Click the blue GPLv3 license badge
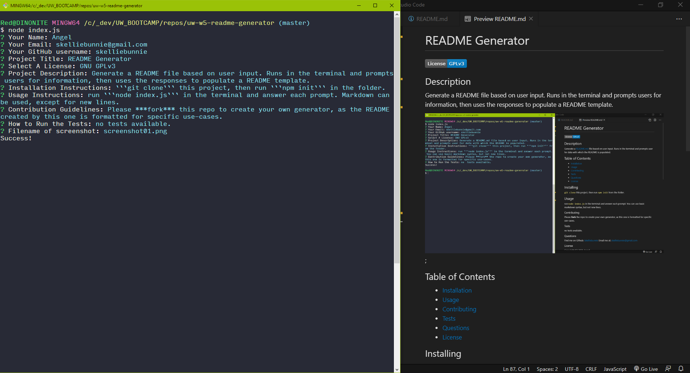The height and width of the screenshot is (373, 690). coord(457,63)
